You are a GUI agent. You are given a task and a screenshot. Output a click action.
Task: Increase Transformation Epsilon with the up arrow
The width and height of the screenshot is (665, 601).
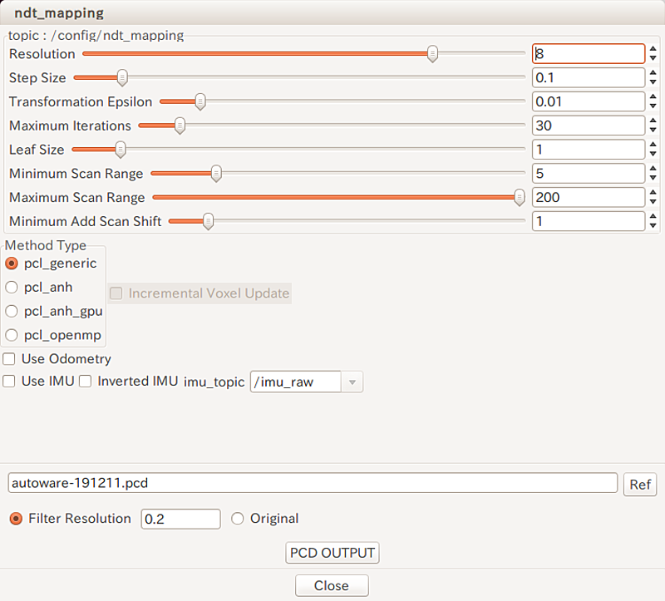coord(653,97)
